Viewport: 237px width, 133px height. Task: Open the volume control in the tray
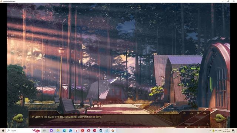pyautogui.click(x=216, y=130)
